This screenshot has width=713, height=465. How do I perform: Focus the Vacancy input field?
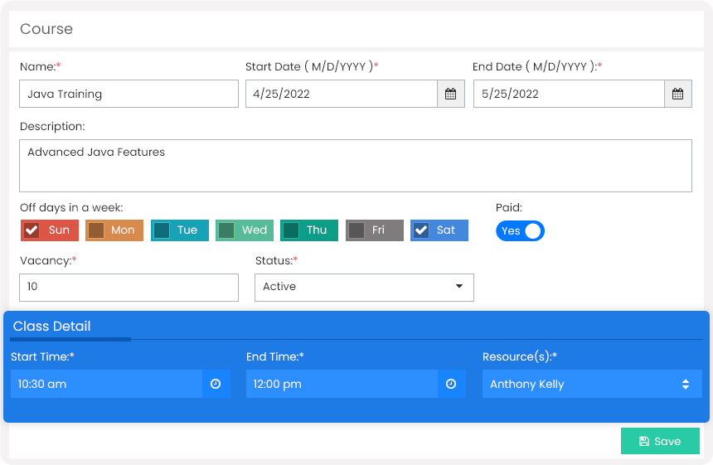(129, 288)
